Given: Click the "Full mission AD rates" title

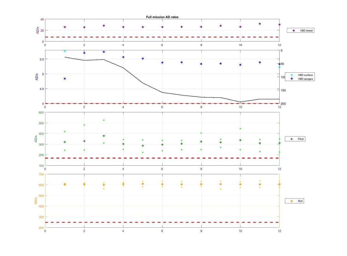Looking at the screenshot, I should 162,17.
